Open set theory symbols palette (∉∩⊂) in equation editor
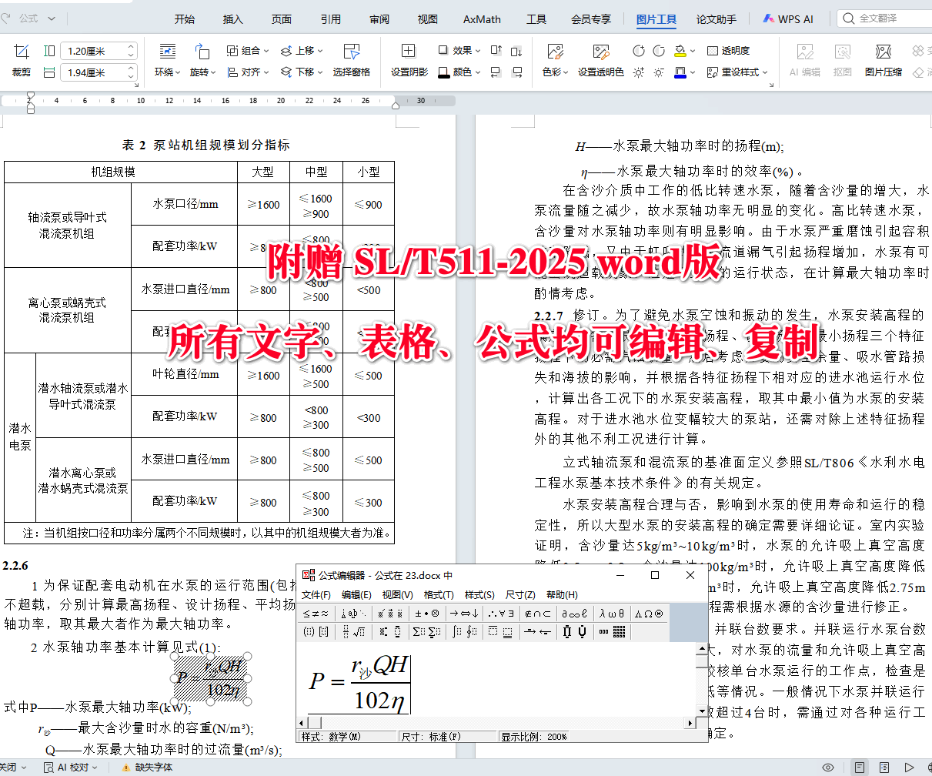The height and width of the screenshot is (776, 932). click(x=537, y=614)
